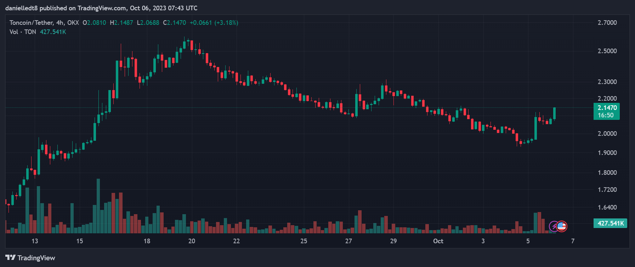Click the date label 25 on time axis
This screenshot has width=635, height=267.
click(304, 241)
